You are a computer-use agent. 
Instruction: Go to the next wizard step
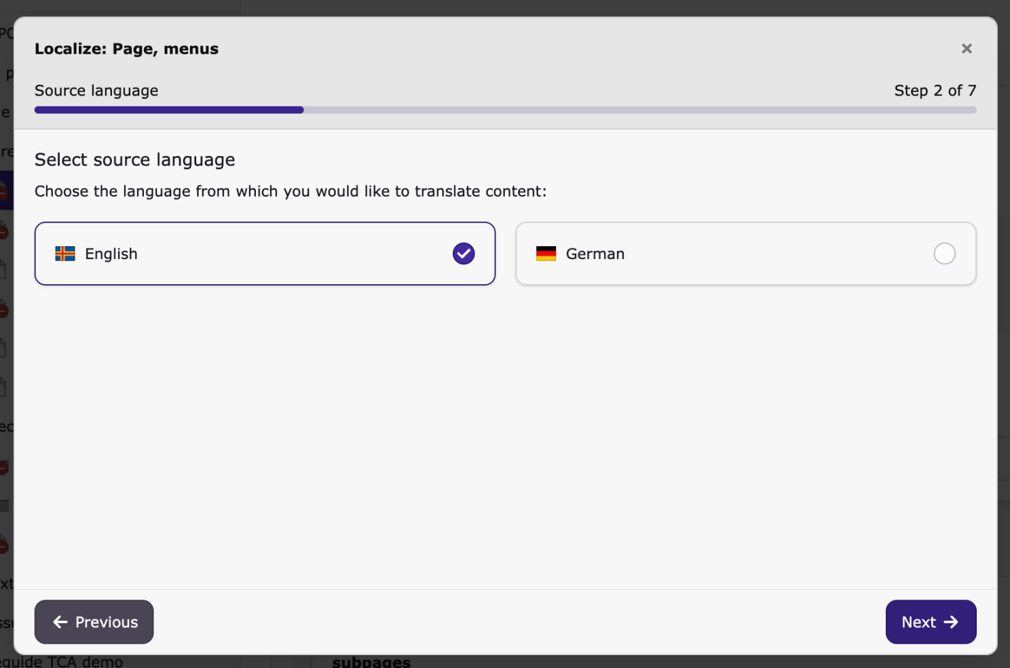930,622
